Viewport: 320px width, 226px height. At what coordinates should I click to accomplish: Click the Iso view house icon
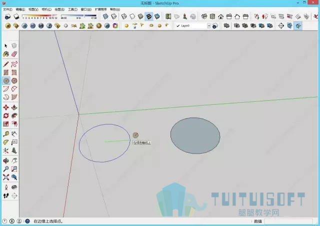[x=204, y=16]
